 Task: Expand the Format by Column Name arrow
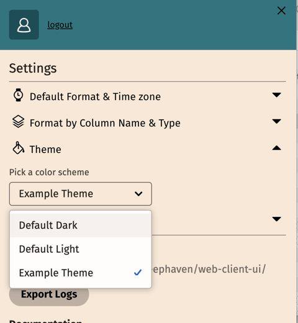point(276,121)
